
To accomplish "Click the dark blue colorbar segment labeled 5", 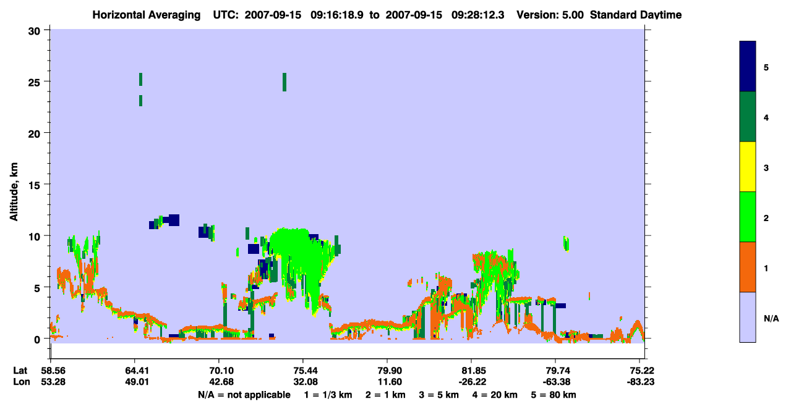I will (748, 66).
